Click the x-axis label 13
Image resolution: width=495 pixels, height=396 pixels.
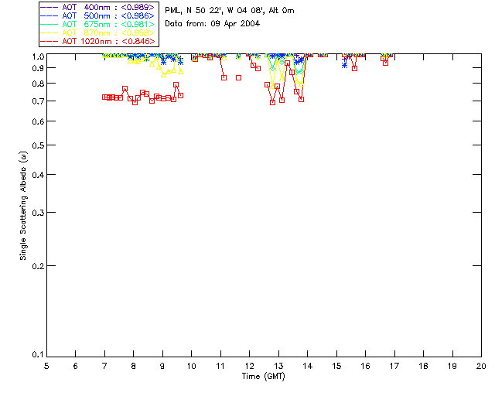(x=278, y=366)
